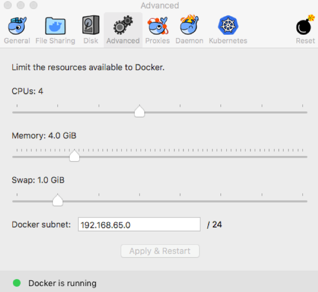Click the Apply & Restart button
The image size is (318, 292).
tap(160, 251)
